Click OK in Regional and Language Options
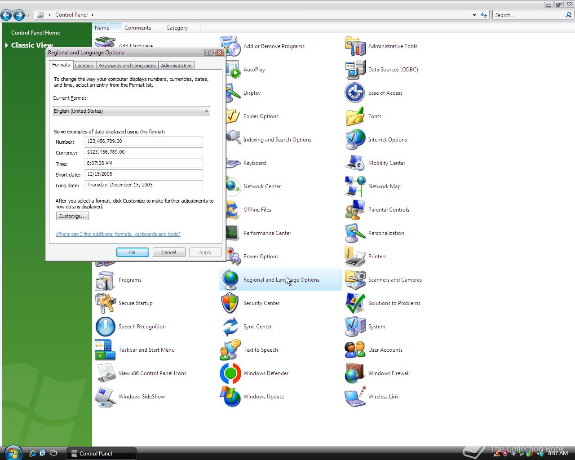This screenshot has height=460, width=575. (x=133, y=252)
